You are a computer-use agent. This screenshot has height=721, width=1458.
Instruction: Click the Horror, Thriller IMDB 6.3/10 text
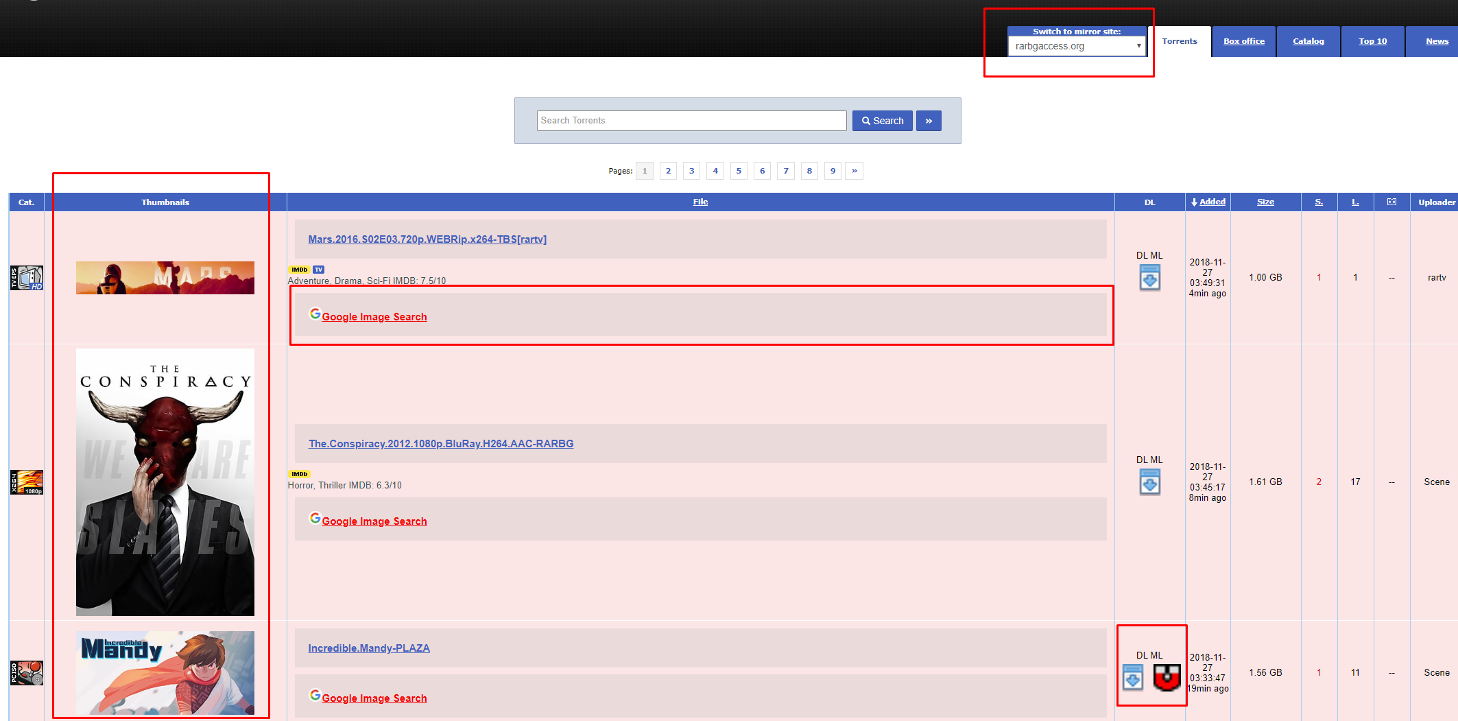[345, 485]
